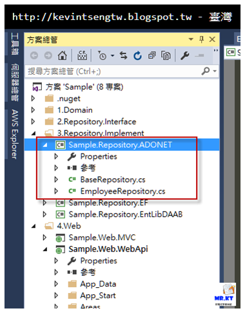Screen dimensions: 245x313
Task: Collapse Sample.Web.WebApi project
Action: [x=45, y=250]
